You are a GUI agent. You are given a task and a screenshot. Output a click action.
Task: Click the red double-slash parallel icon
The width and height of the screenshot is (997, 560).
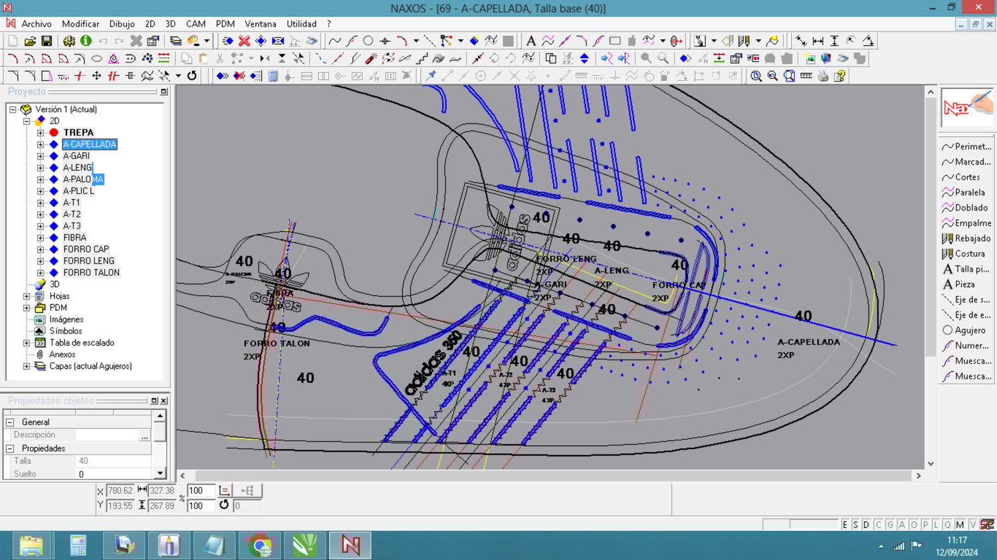(113, 76)
